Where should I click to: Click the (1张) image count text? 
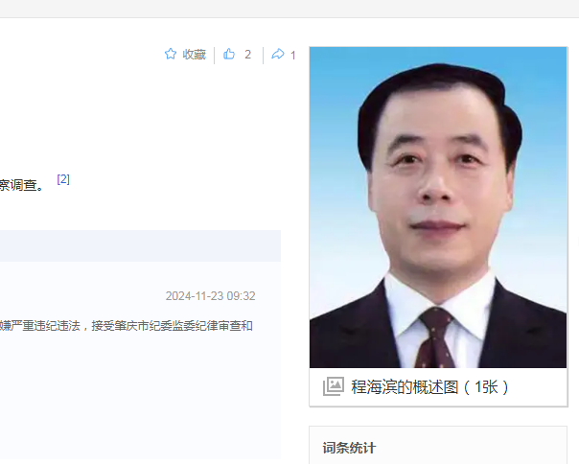(487, 387)
